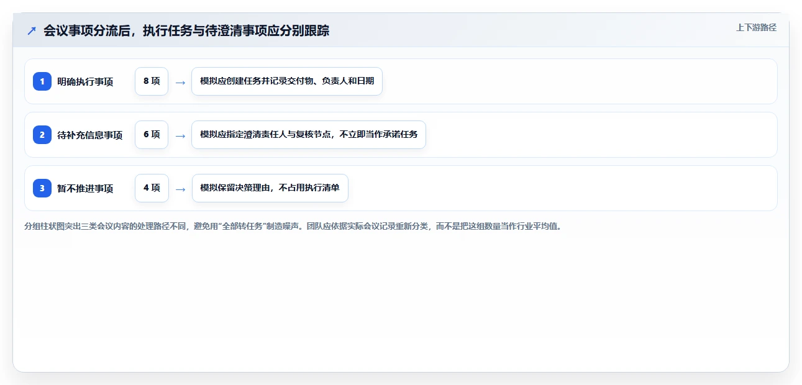Screen dimensions: 802x385
Task: Click the diagonal arrow icon beside the title
Action: [32, 30]
